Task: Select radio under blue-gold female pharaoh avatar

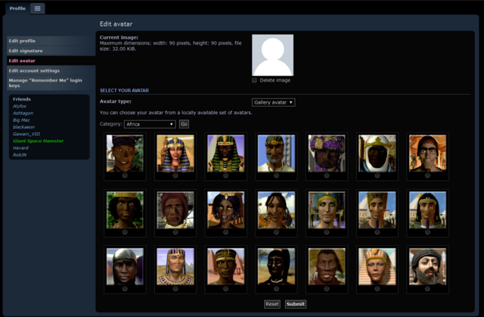Action: [x=175, y=176]
